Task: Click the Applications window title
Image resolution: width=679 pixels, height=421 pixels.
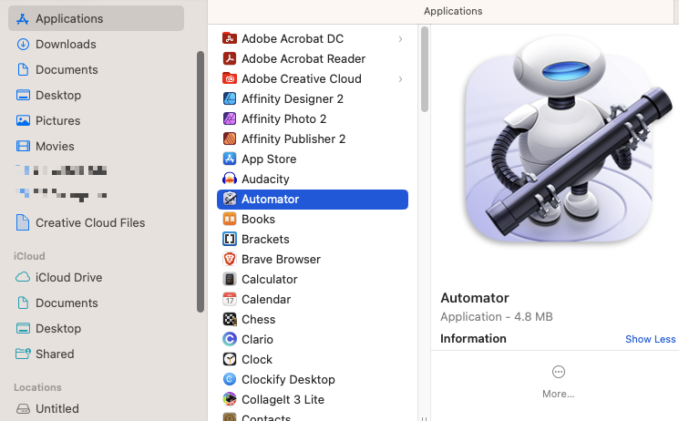Action: click(x=453, y=11)
